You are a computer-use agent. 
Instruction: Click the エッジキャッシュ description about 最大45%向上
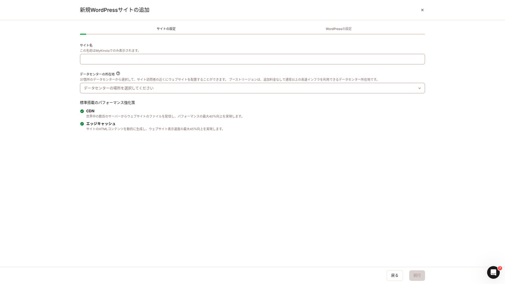tap(155, 129)
